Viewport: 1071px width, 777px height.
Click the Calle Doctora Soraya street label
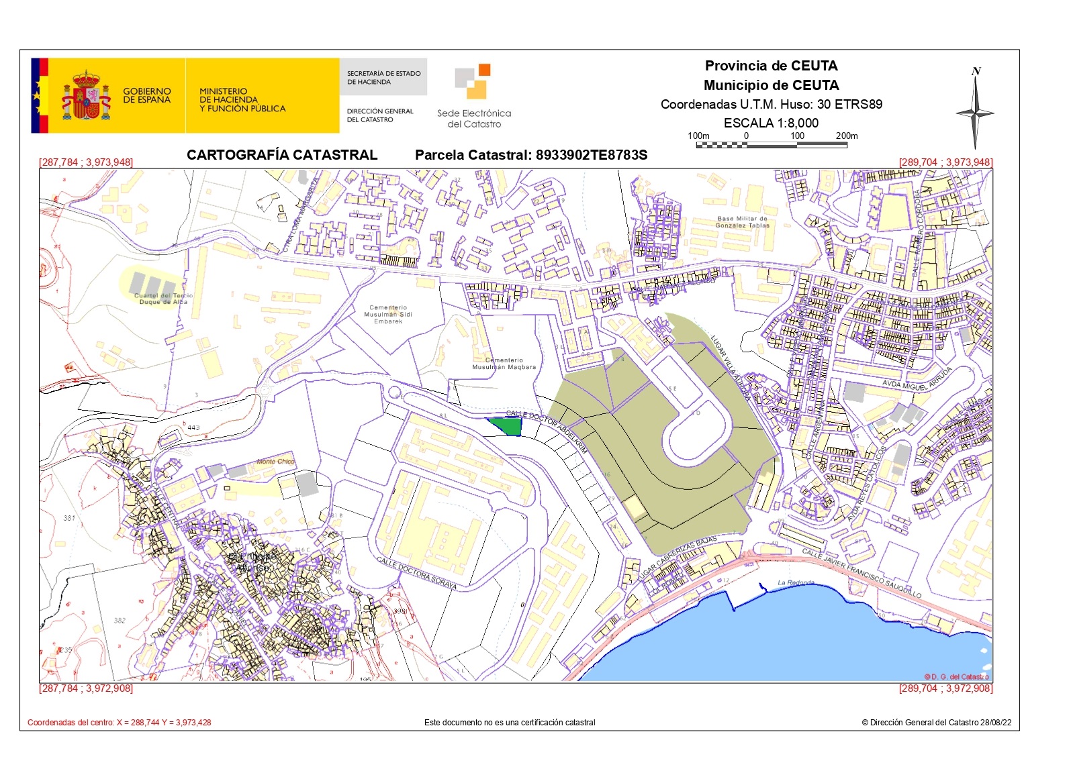416,573
